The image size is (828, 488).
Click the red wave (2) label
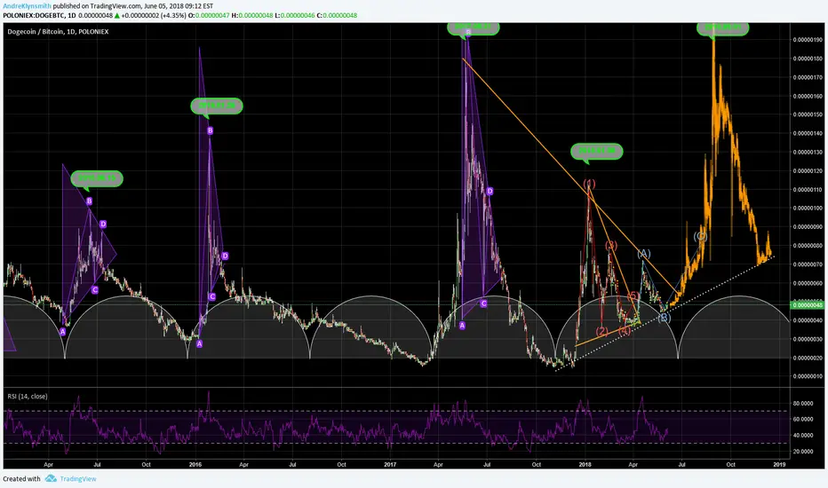(602, 331)
